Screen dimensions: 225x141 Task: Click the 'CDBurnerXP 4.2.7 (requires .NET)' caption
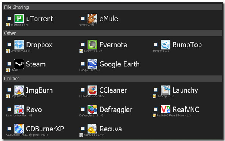pyautogui.click(x=27, y=135)
